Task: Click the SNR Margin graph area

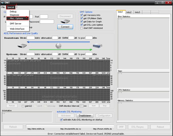Action: coord(58,80)
